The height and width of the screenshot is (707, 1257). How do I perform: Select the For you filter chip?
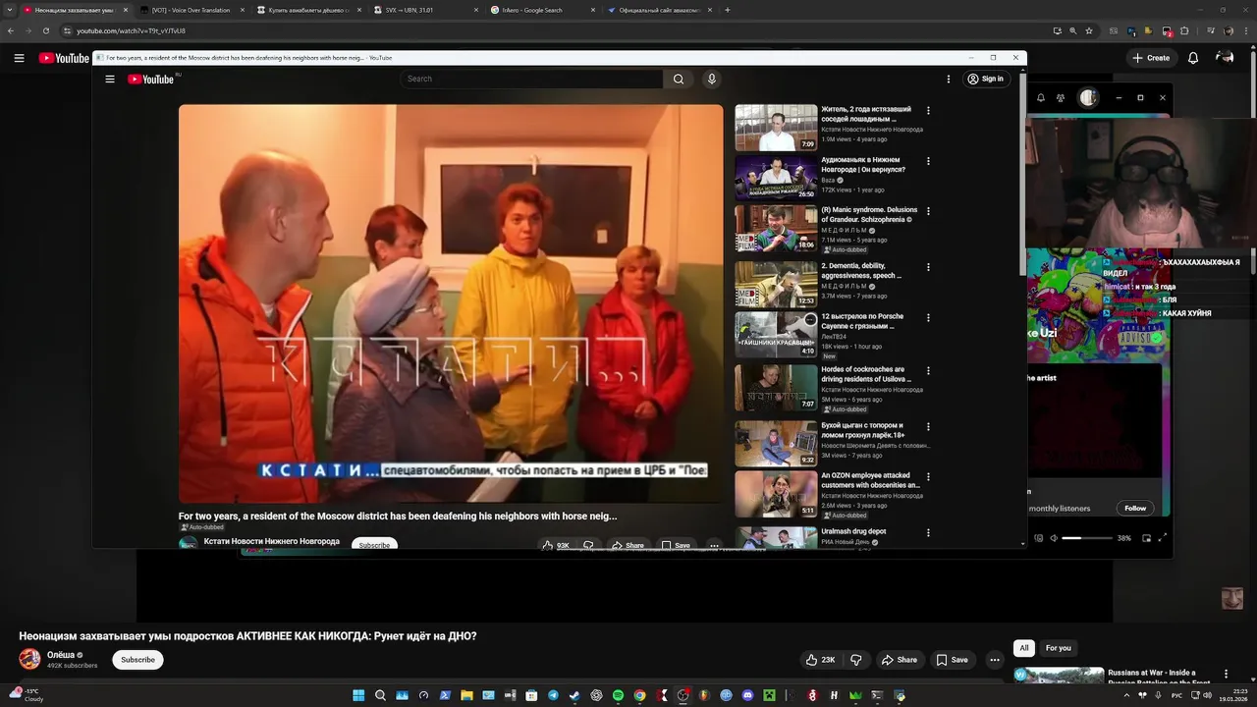tap(1059, 648)
